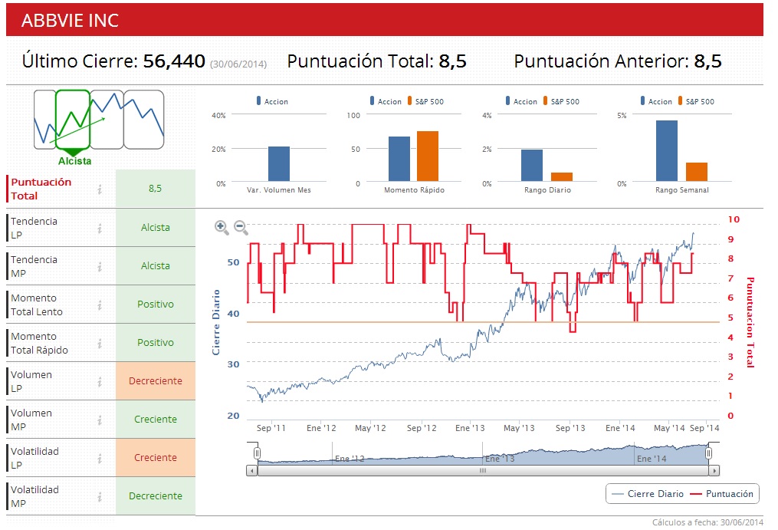The image size is (778, 530).
Task: Open info icon for Volatilidad LP
Action: (100, 458)
